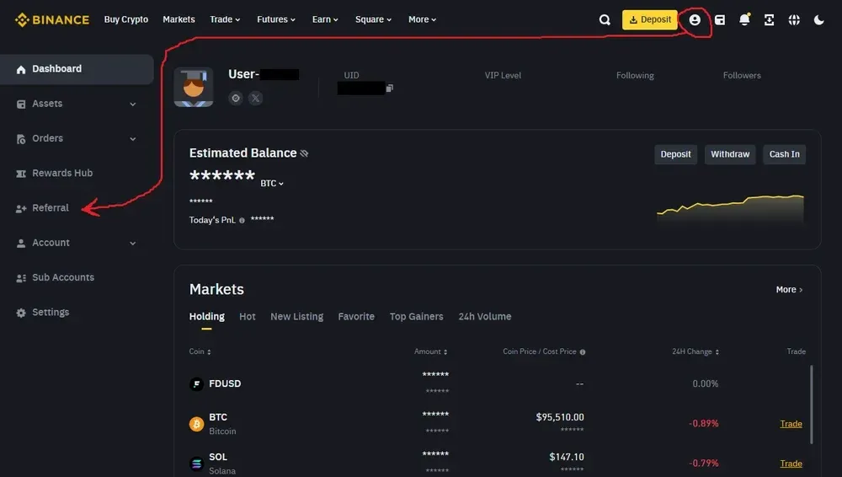
Task: Expand the Assets sidebar section
Action: click(x=77, y=104)
